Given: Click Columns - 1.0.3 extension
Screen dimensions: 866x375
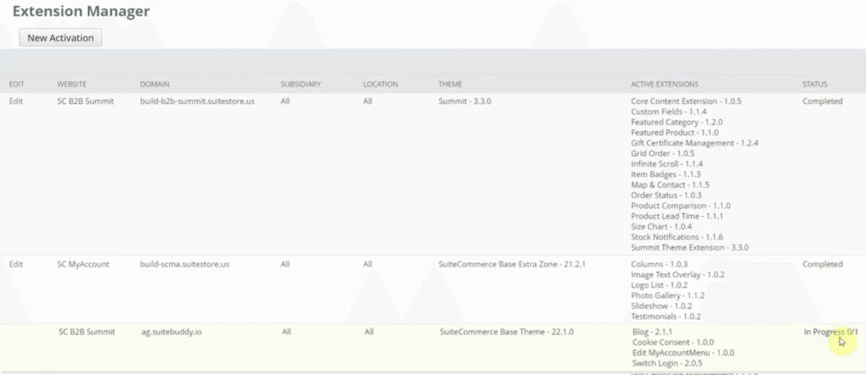Looking at the screenshot, I should (660, 265).
